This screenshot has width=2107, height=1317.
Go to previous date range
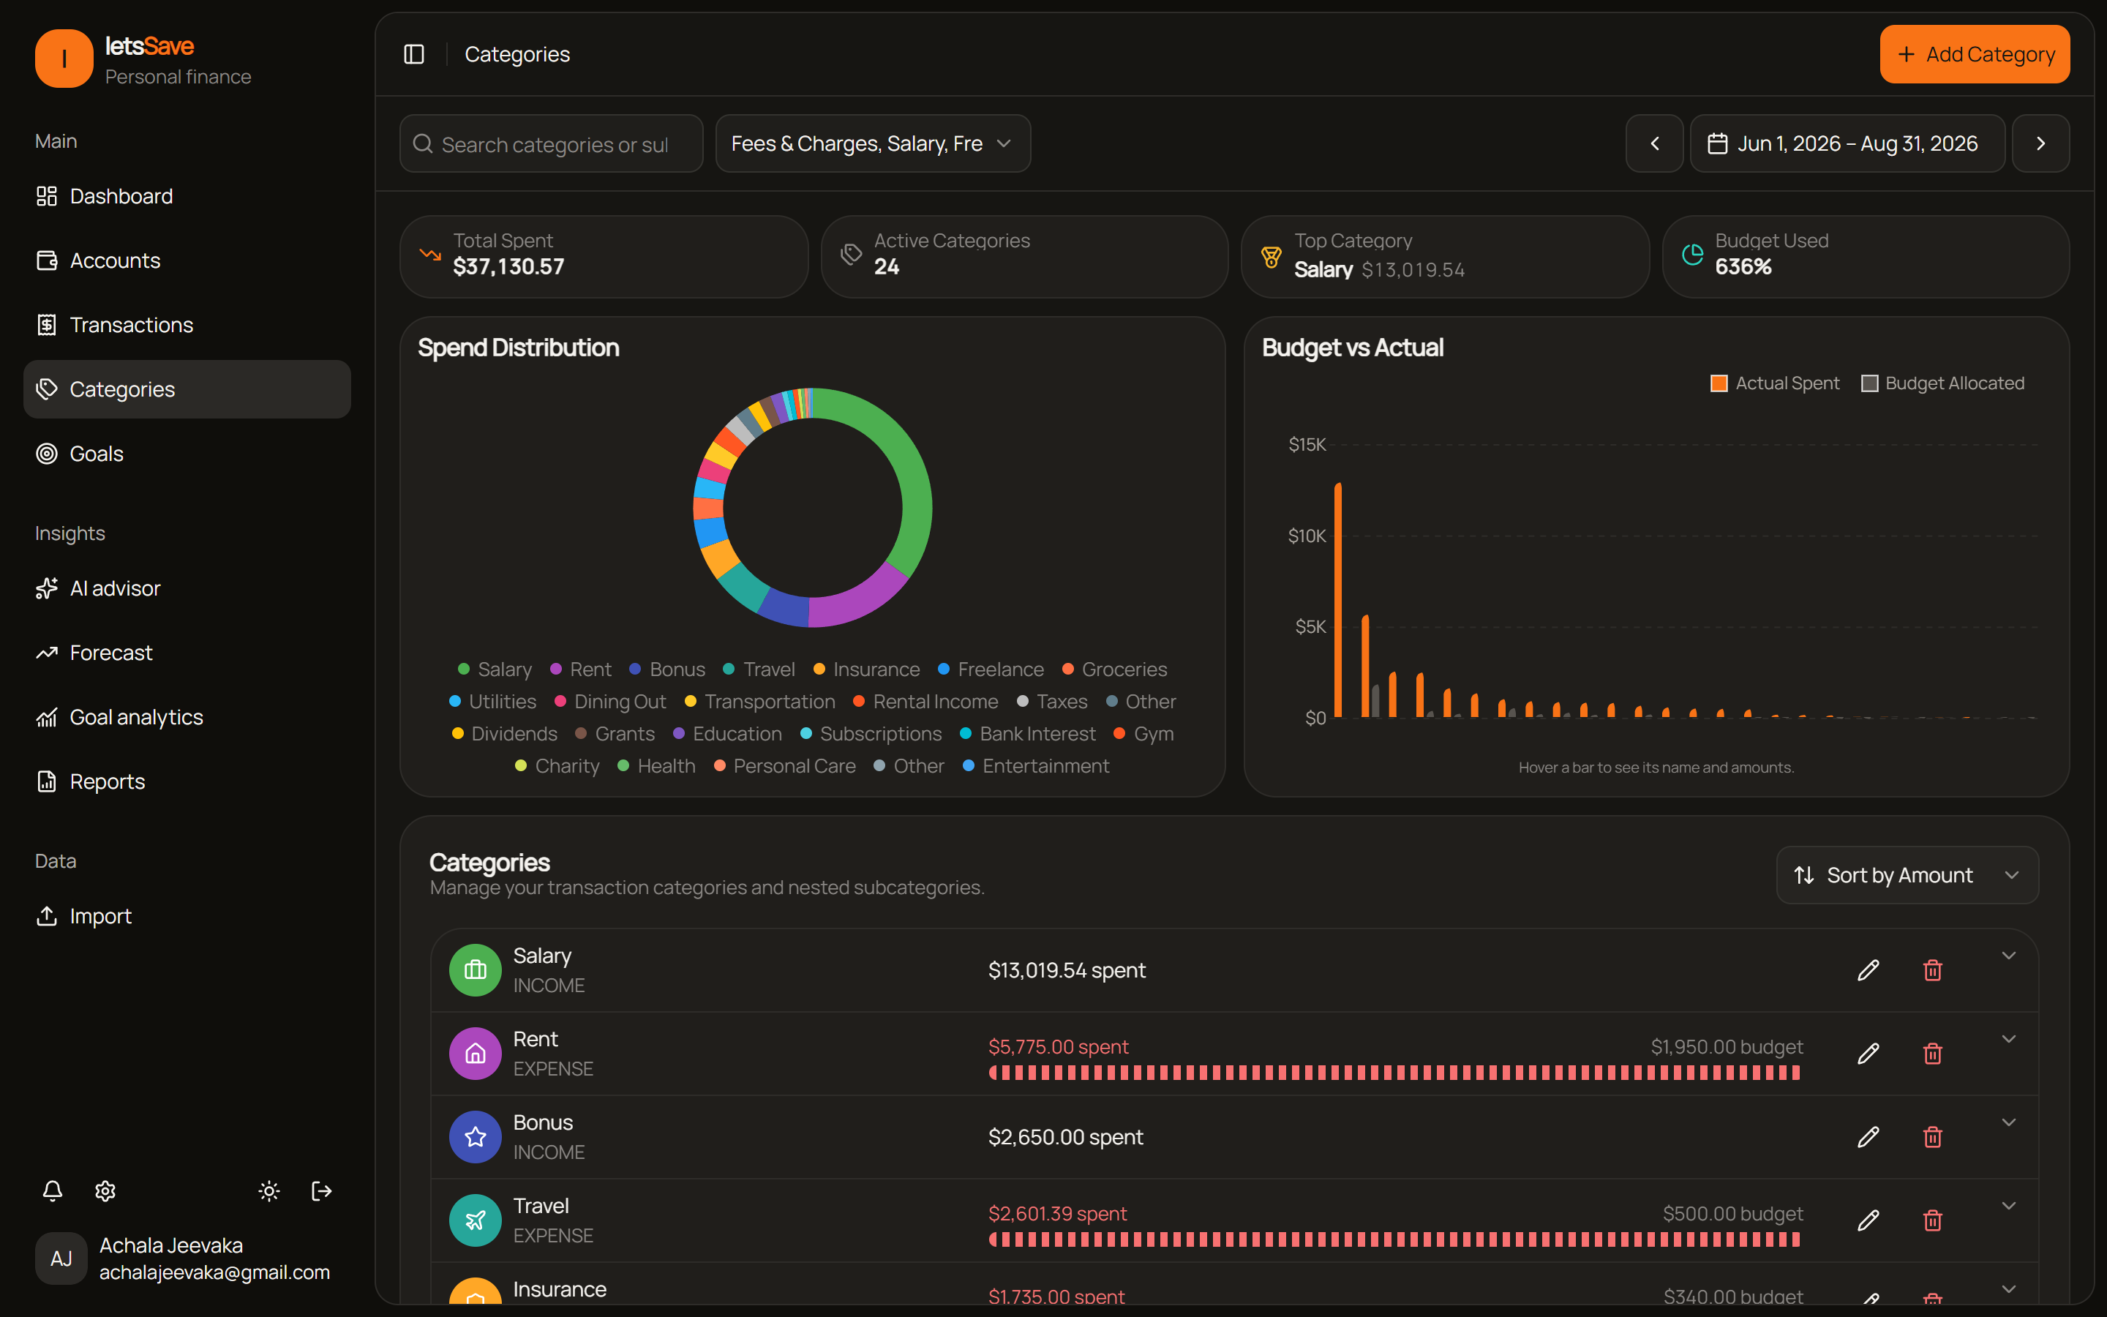tap(1654, 143)
